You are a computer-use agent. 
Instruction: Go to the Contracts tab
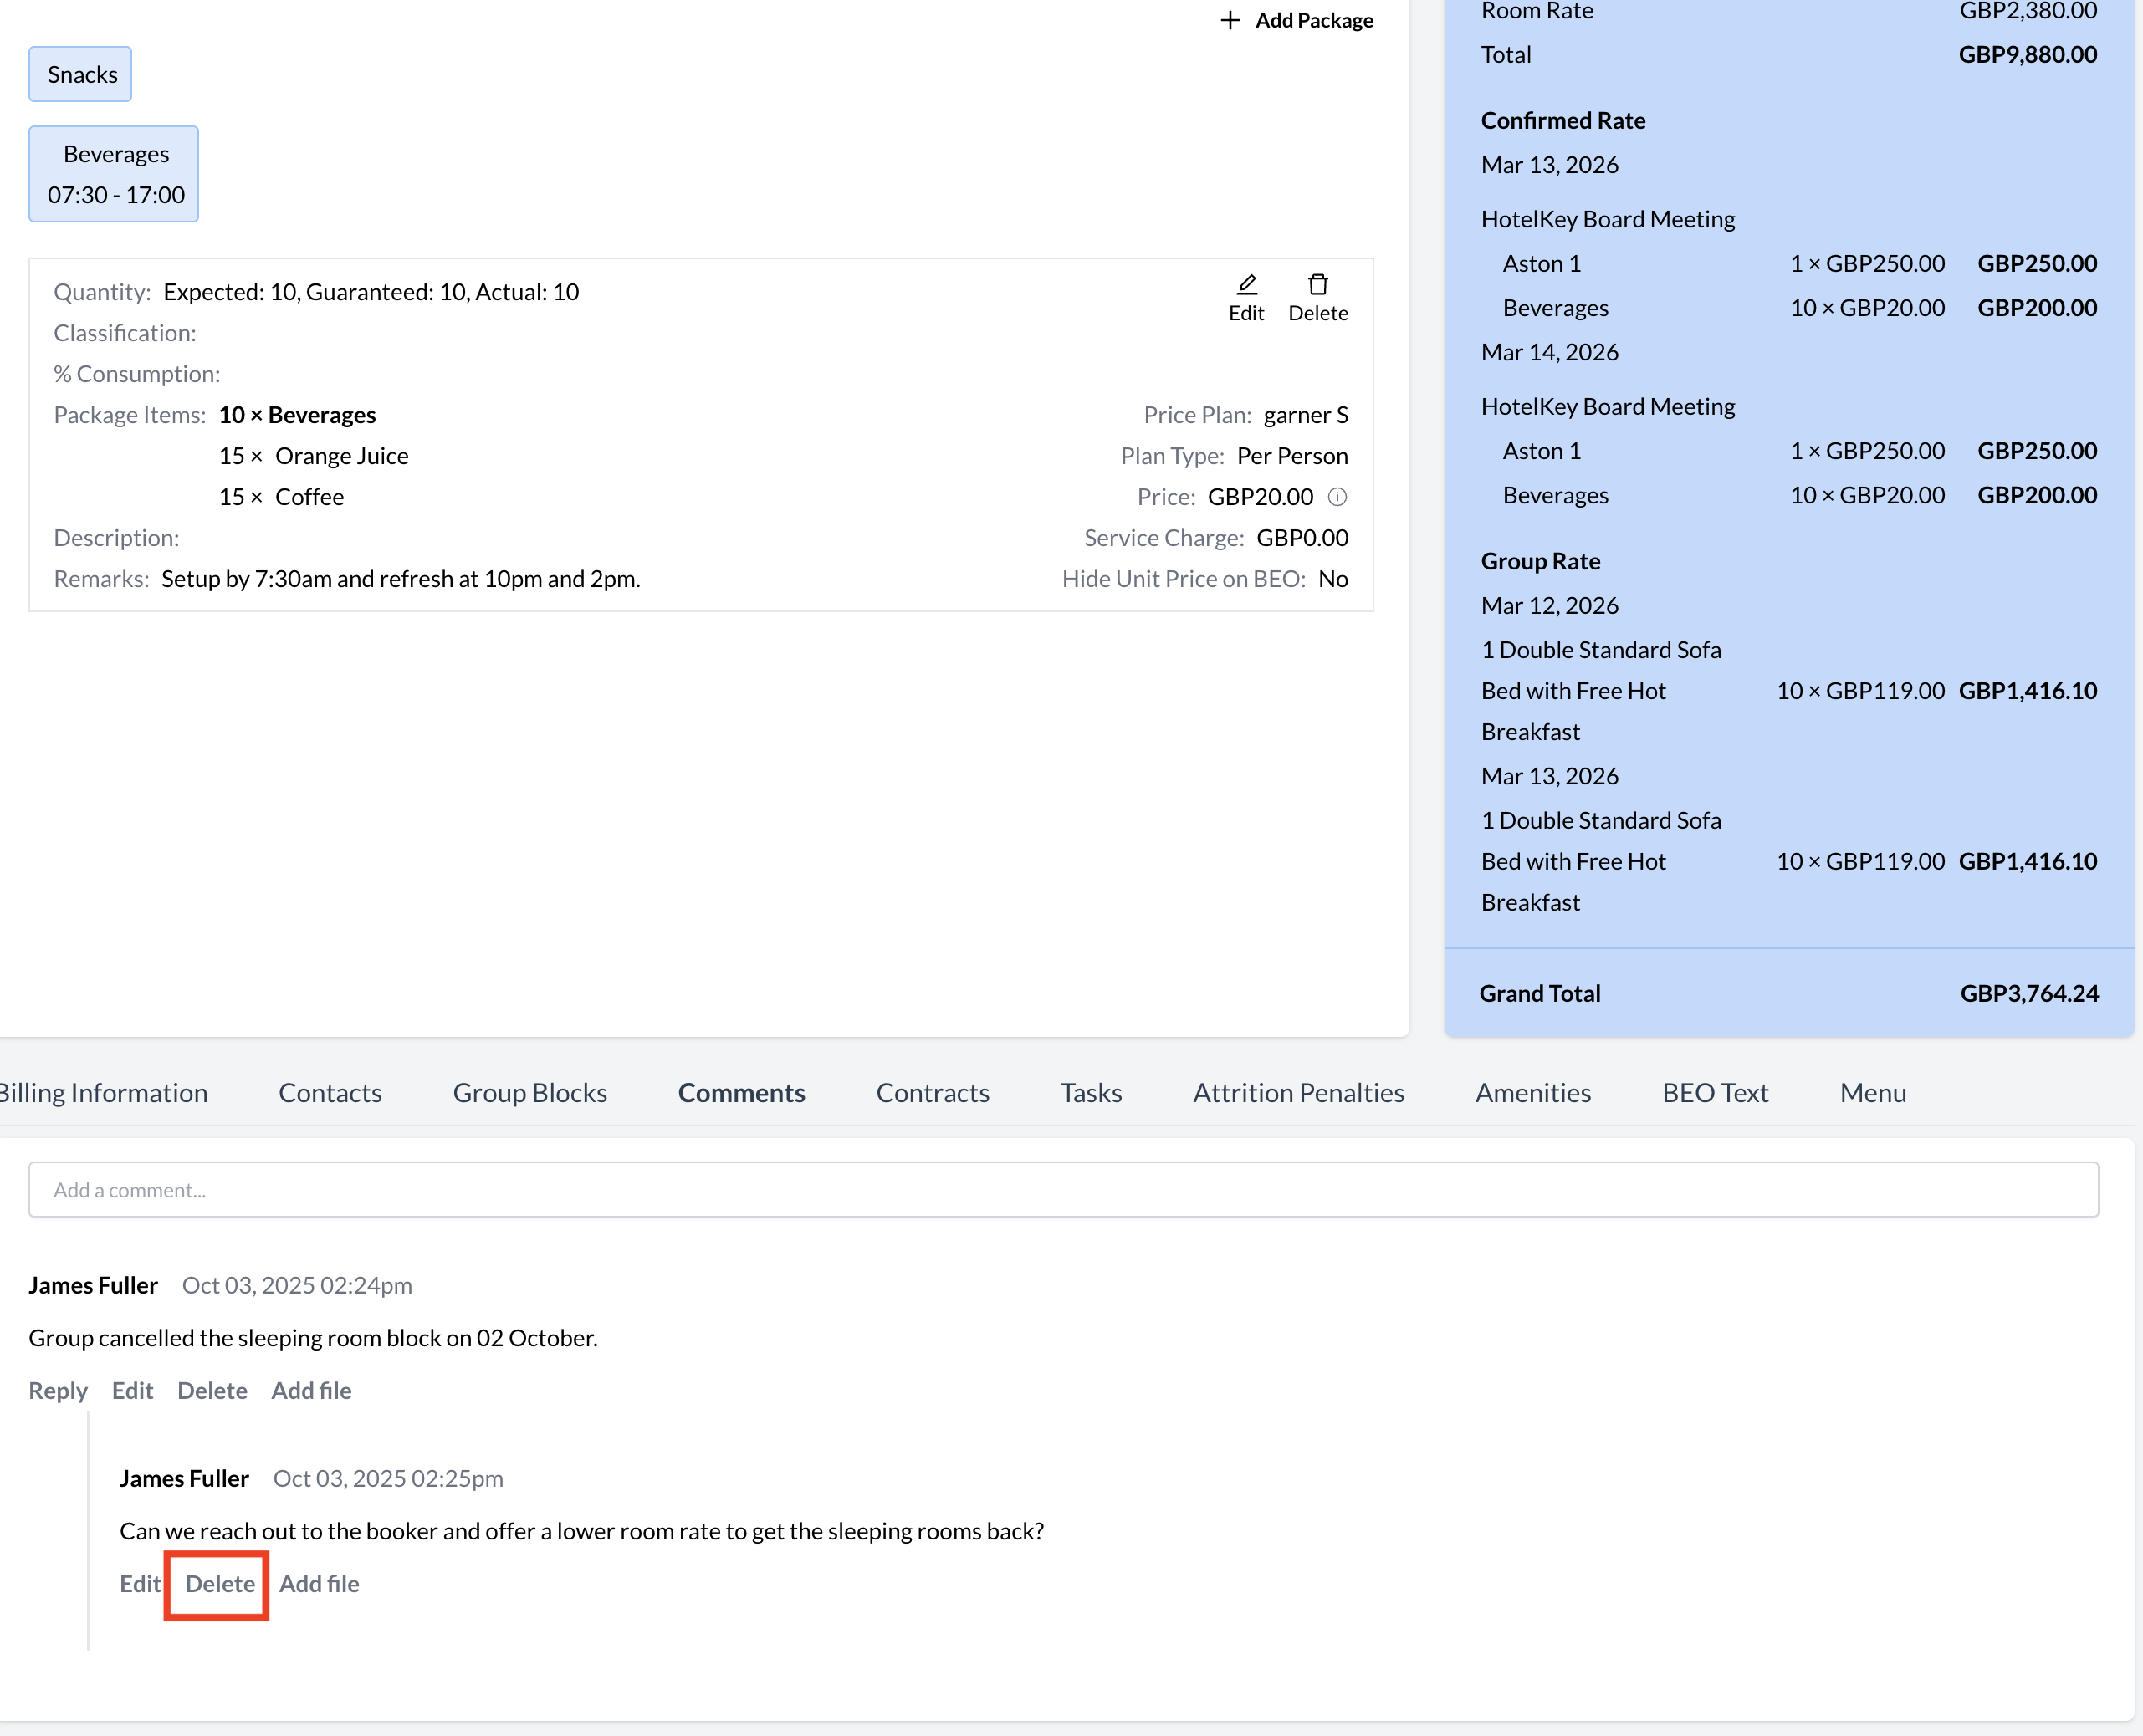932,1093
